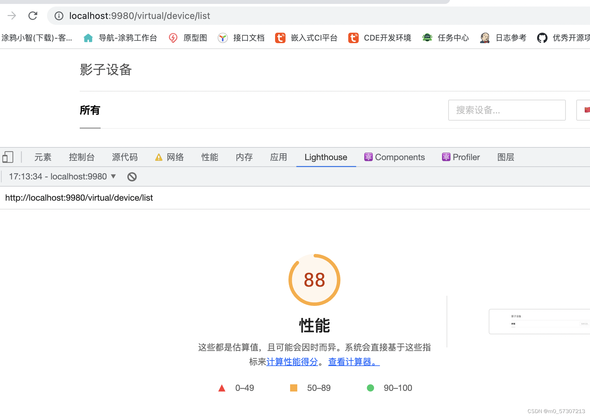590x417 pixels.
Task: Open site info icon in address bar
Action: point(59,16)
